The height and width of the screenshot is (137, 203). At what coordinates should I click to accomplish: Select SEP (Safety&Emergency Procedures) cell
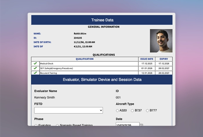coord(89,68)
